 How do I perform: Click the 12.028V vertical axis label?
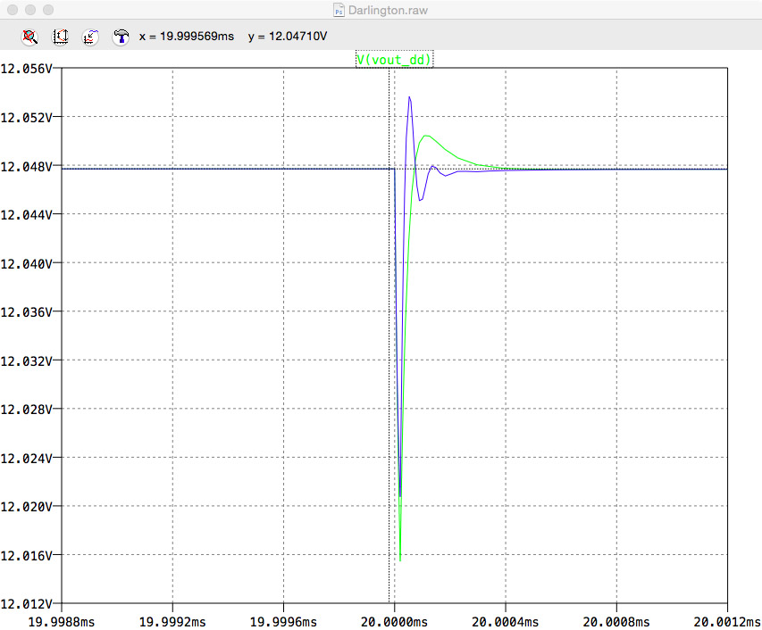(26, 410)
